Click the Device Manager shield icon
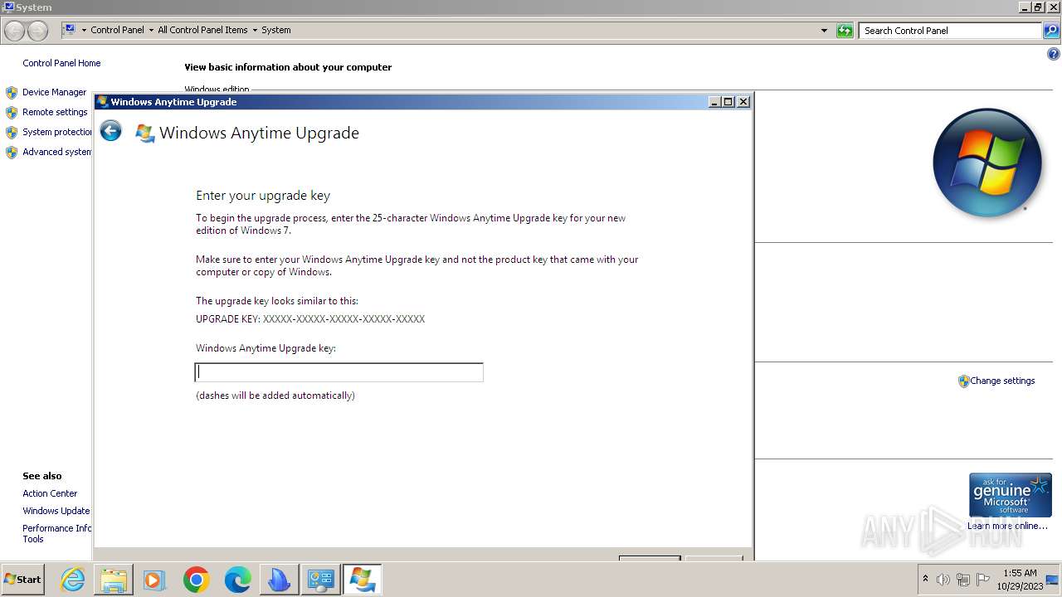The width and height of the screenshot is (1062, 597). 12,93
